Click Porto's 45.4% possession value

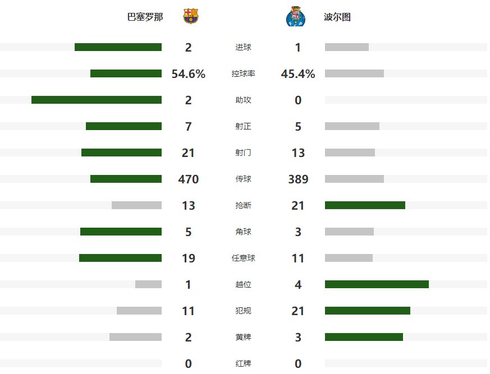(x=298, y=73)
